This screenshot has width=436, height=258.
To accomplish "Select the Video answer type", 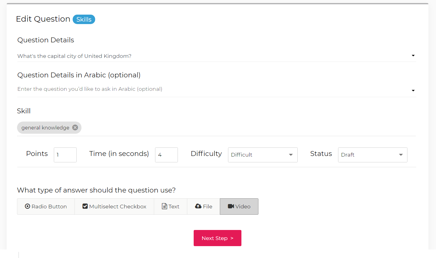I will (239, 207).
